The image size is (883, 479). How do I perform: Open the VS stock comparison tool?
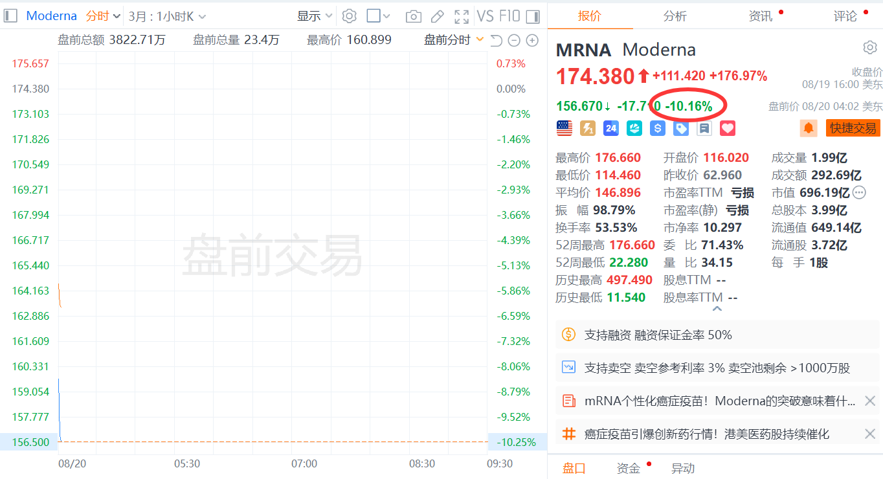(485, 16)
